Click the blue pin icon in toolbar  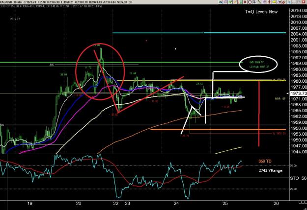click(x=289, y=2)
